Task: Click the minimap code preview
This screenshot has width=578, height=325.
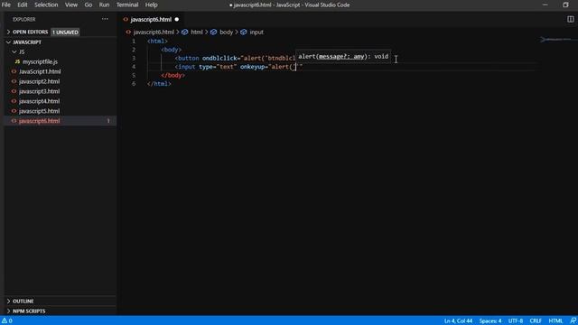Action: coord(555,40)
